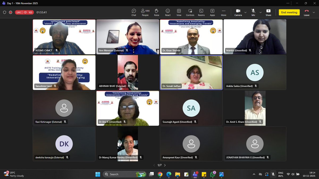Image resolution: width=319 pixels, height=179 pixels.
Task: Open the system volume control
Action: [x=293, y=174]
